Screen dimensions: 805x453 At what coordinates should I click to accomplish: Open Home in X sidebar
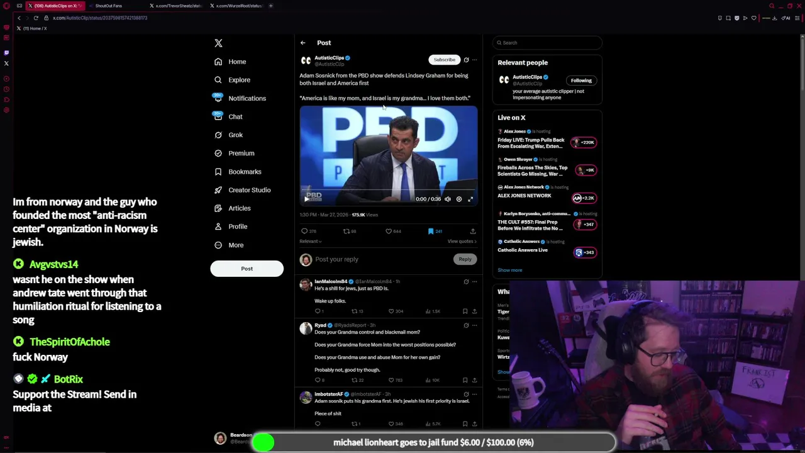coord(230,62)
